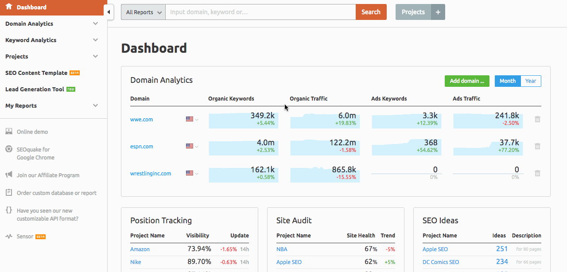Open Apple SEO in SEO Ideas
Image resolution: width=567 pixels, height=272 pixels.
(x=435, y=249)
